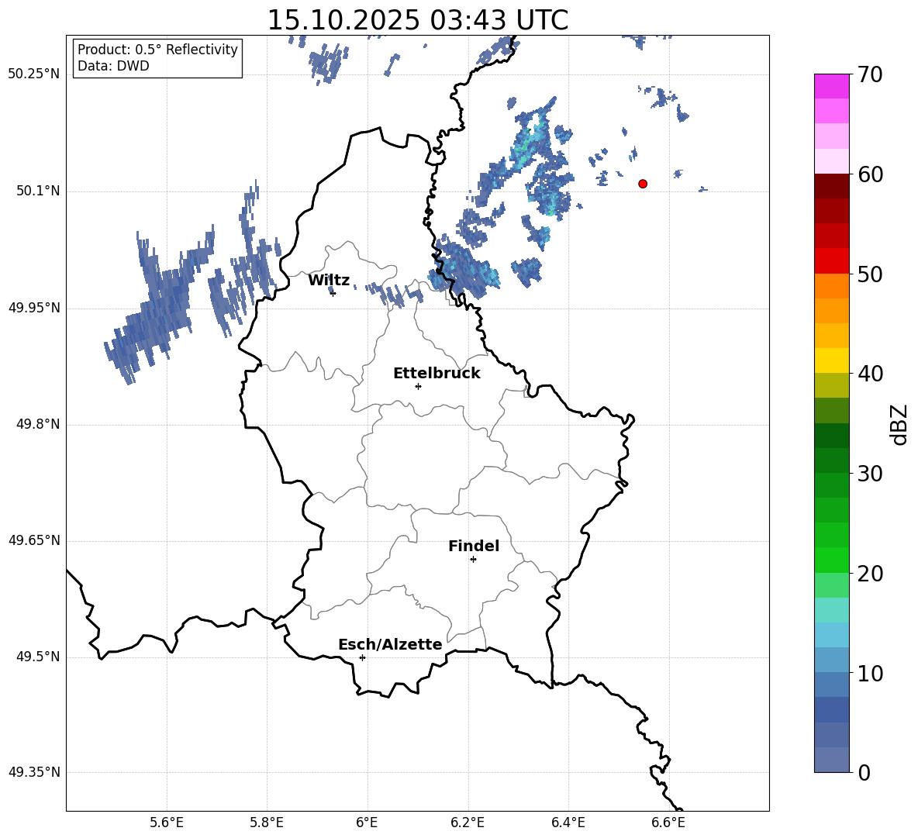Click the dBZ colorbar axis label
The height and width of the screenshot is (838, 918).
tap(899, 424)
